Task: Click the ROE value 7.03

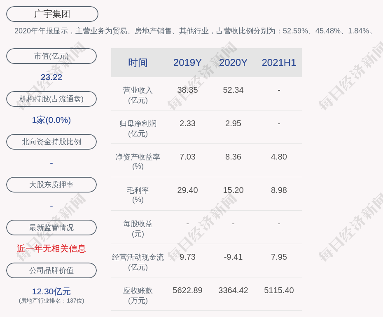Action: (x=187, y=157)
